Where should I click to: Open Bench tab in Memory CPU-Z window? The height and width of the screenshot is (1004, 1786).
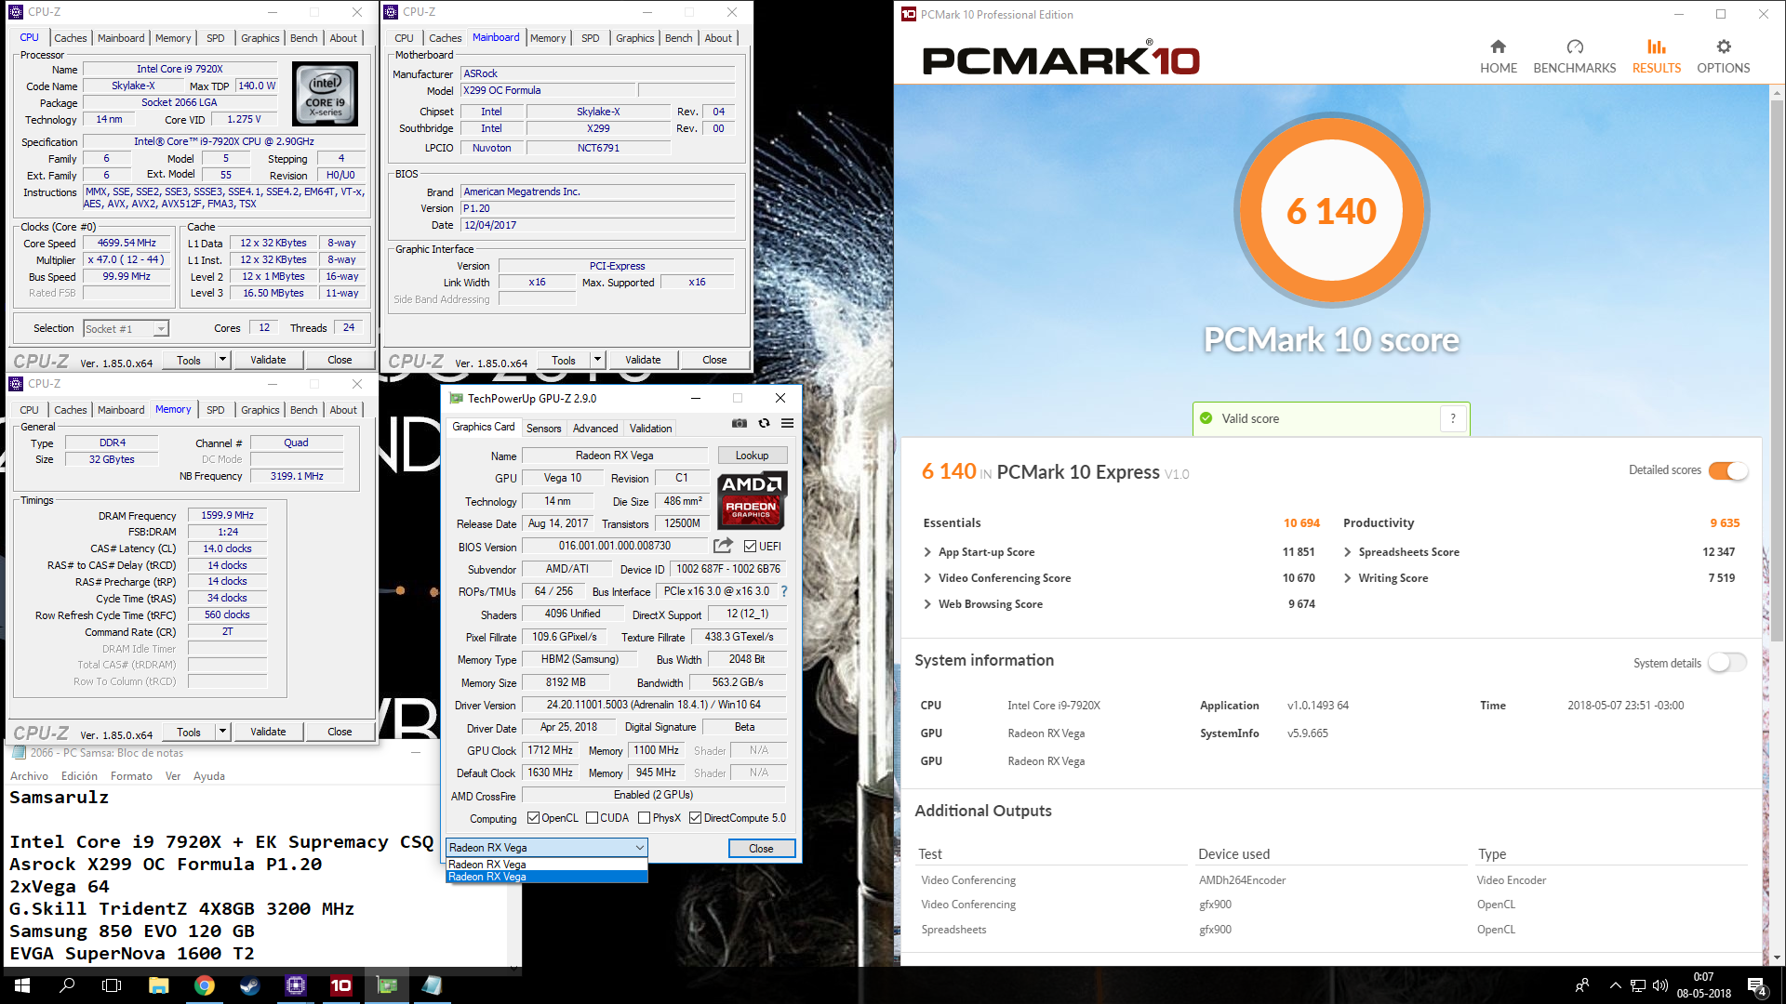pos(303,410)
